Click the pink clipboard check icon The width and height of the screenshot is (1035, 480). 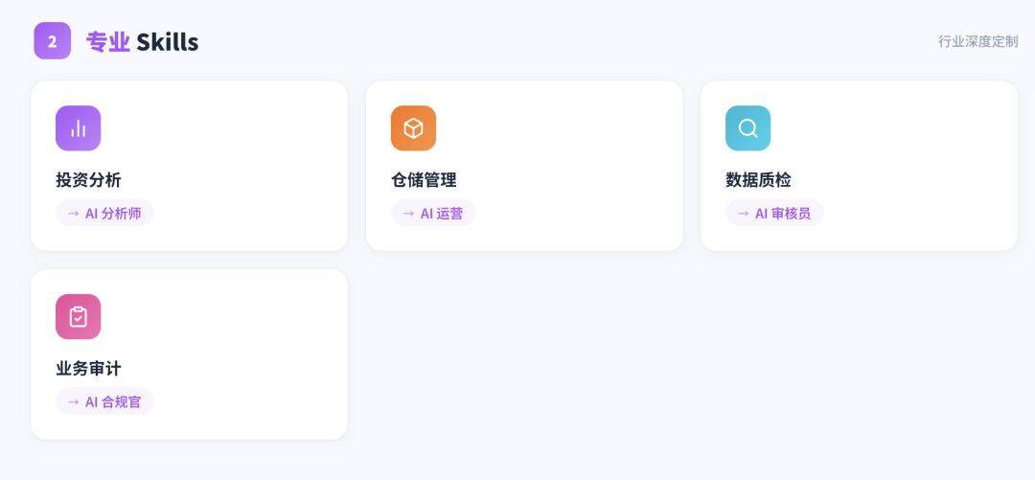(79, 317)
